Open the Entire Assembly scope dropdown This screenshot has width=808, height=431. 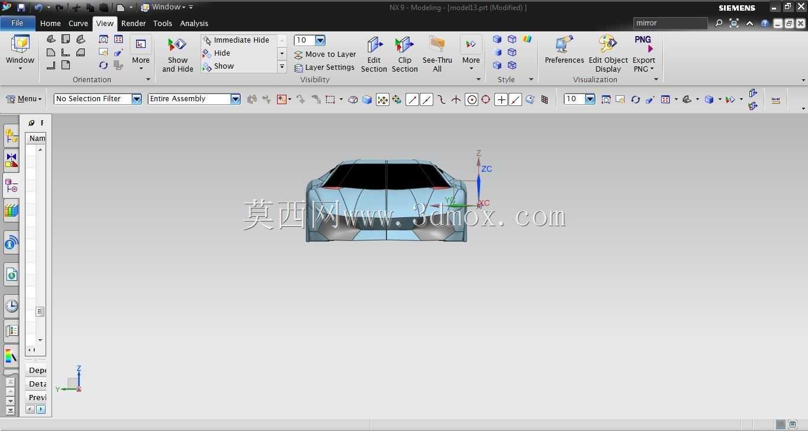point(236,99)
